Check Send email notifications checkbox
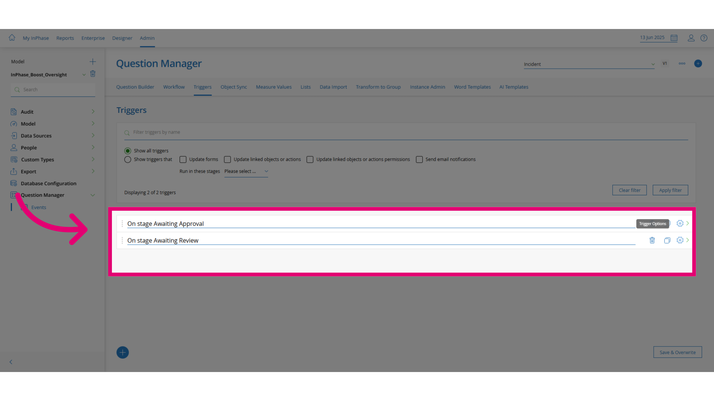 (x=419, y=159)
